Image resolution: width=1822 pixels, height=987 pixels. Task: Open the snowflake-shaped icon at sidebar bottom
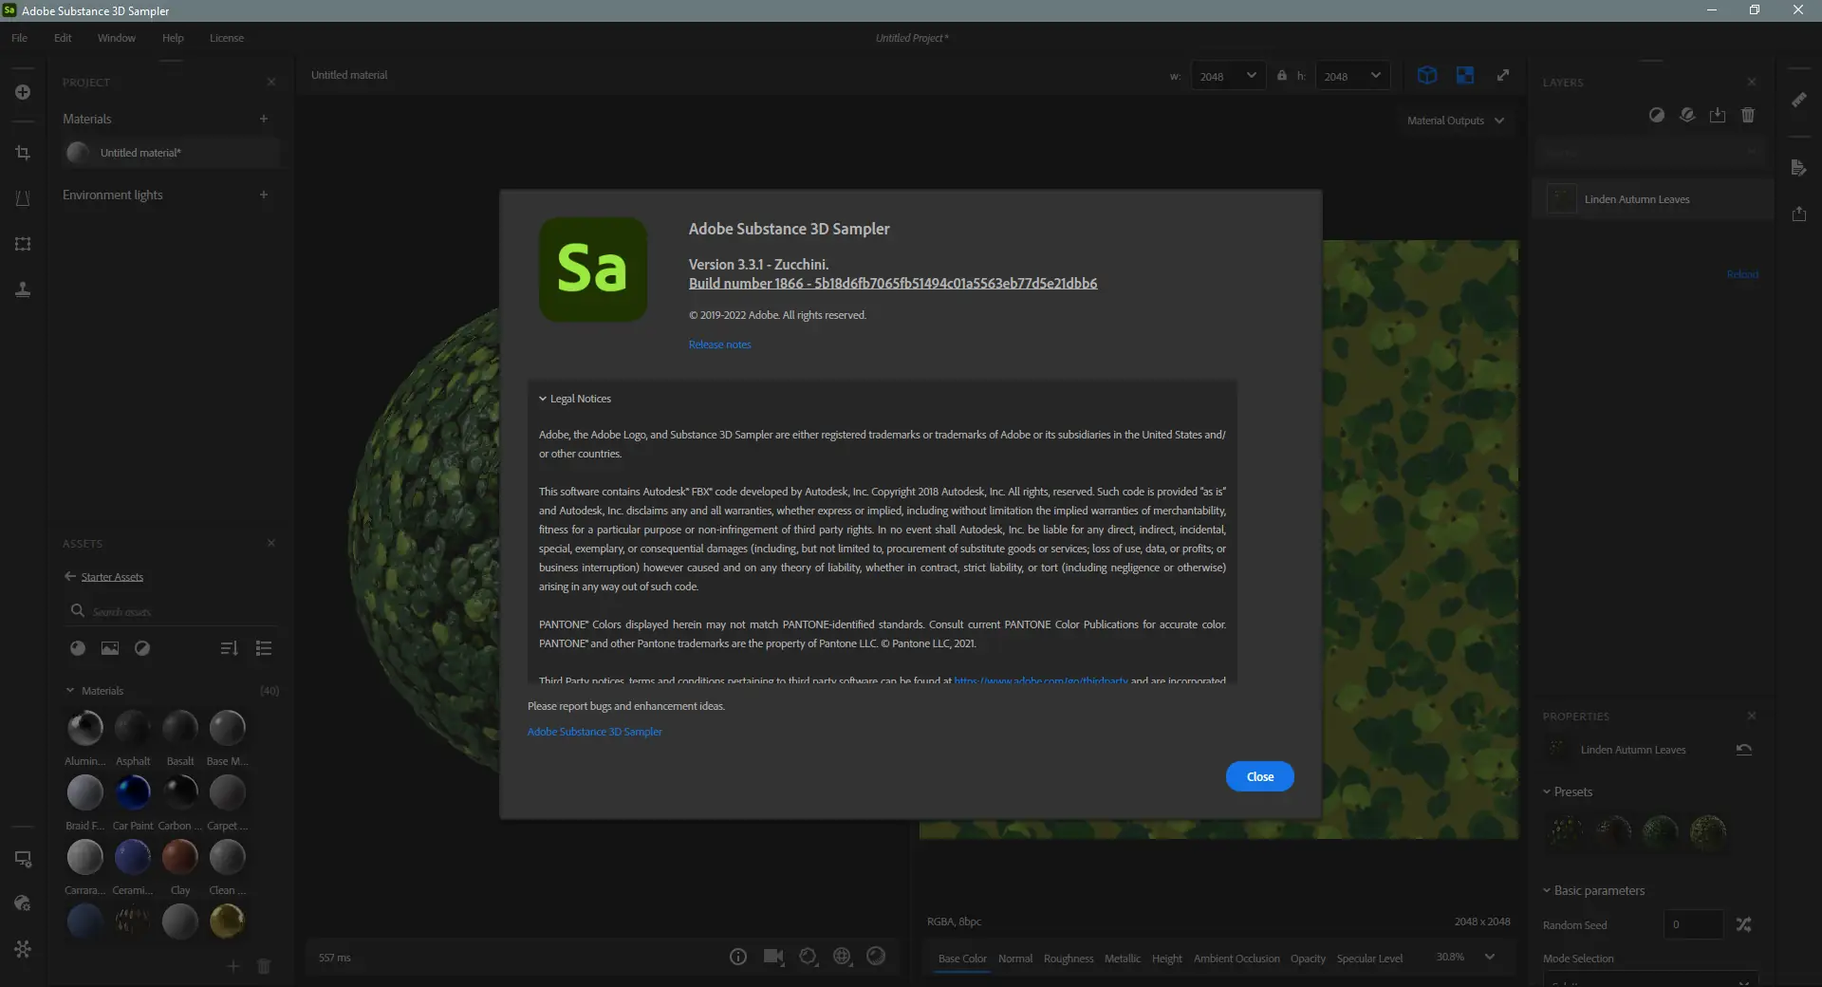click(x=23, y=949)
